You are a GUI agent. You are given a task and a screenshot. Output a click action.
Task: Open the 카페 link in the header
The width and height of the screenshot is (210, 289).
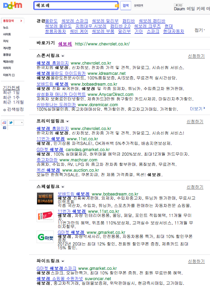tap(201, 9)
